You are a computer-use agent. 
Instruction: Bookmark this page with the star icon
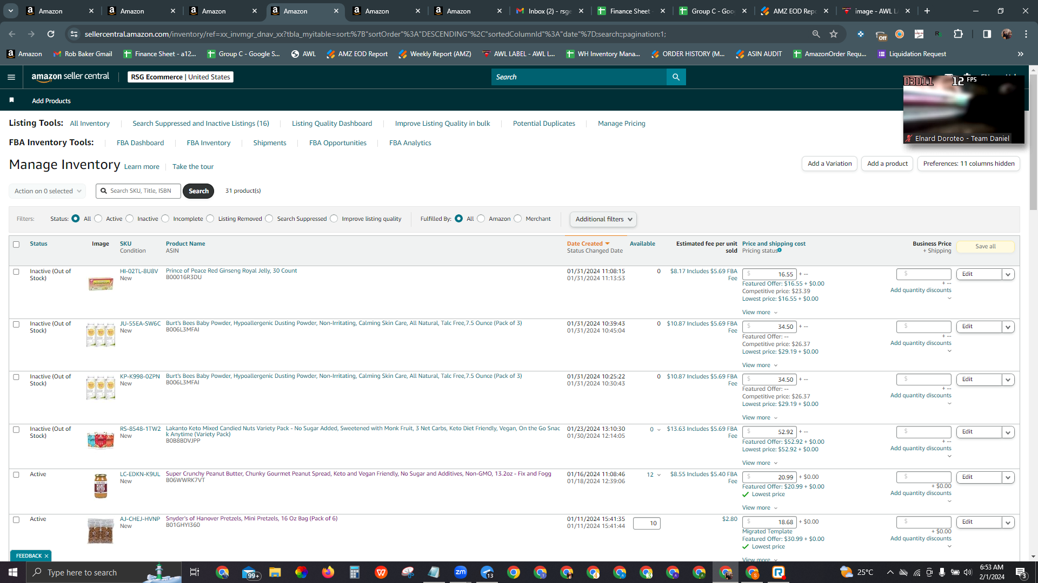834,34
